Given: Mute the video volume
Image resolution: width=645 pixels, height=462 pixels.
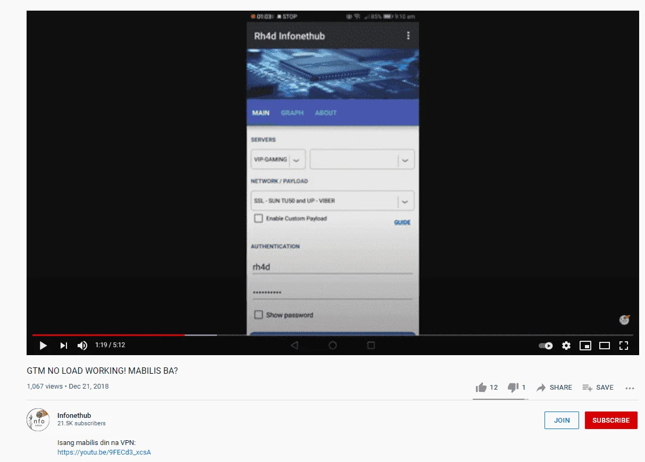Looking at the screenshot, I should click(82, 346).
